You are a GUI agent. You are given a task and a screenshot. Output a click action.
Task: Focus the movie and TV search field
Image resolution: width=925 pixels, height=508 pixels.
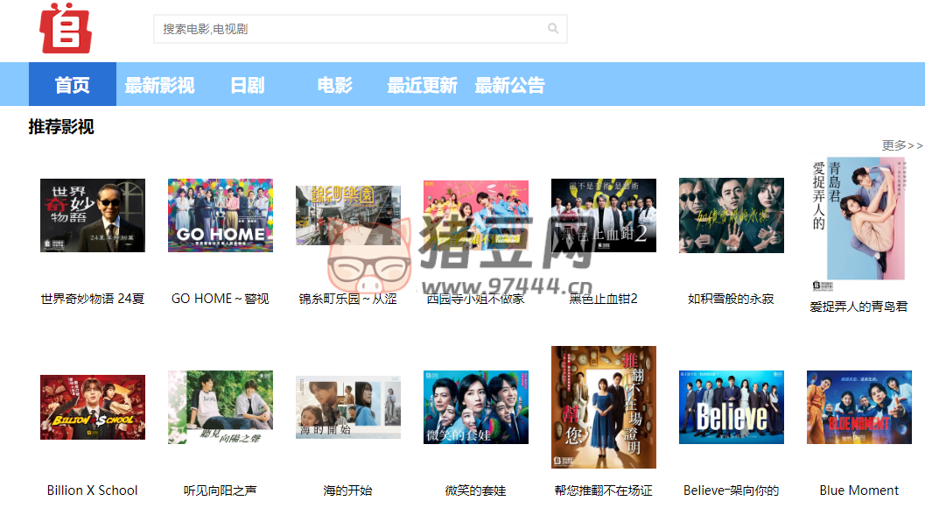[360, 29]
